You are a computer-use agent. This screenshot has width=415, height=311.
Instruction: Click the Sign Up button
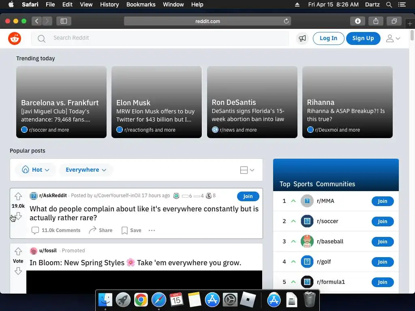tap(363, 38)
